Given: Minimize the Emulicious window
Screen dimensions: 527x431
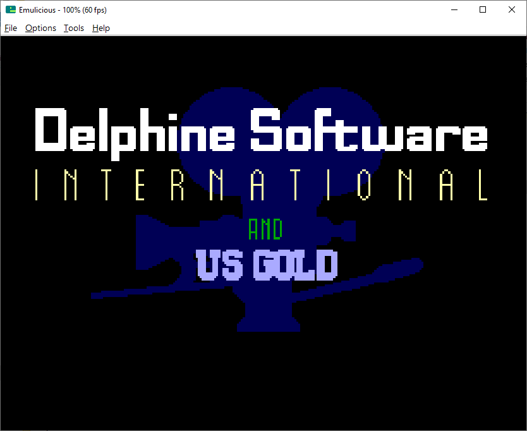Looking at the screenshot, I should pos(454,9).
